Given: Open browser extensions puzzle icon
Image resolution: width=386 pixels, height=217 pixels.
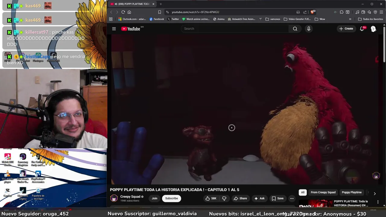Looking at the screenshot, I should (x=341, y=12).
